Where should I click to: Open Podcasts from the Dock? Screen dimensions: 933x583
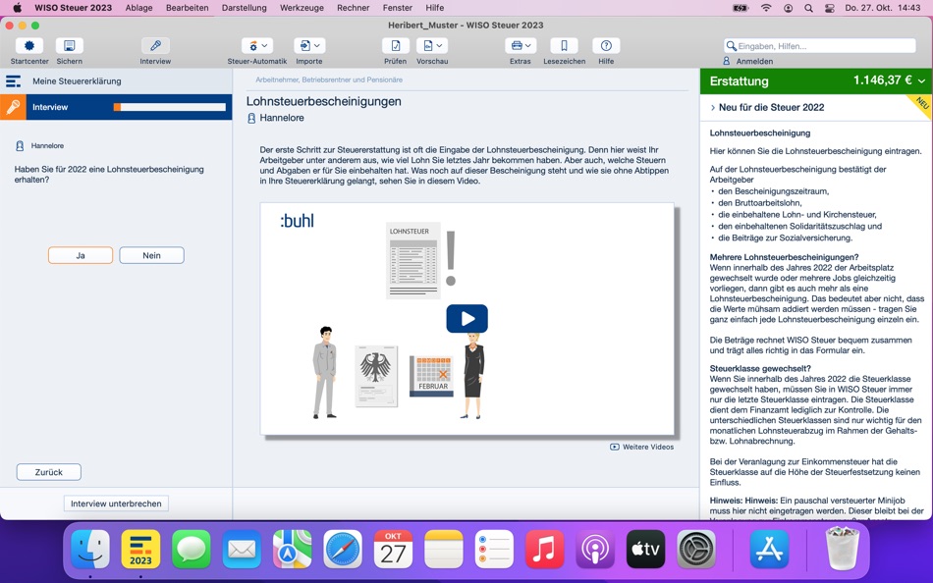click(x=595, y=549)
